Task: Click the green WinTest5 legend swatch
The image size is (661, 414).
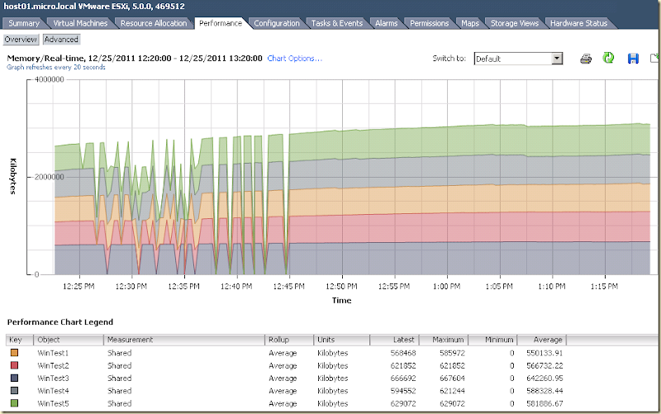Action: (14, 403)
